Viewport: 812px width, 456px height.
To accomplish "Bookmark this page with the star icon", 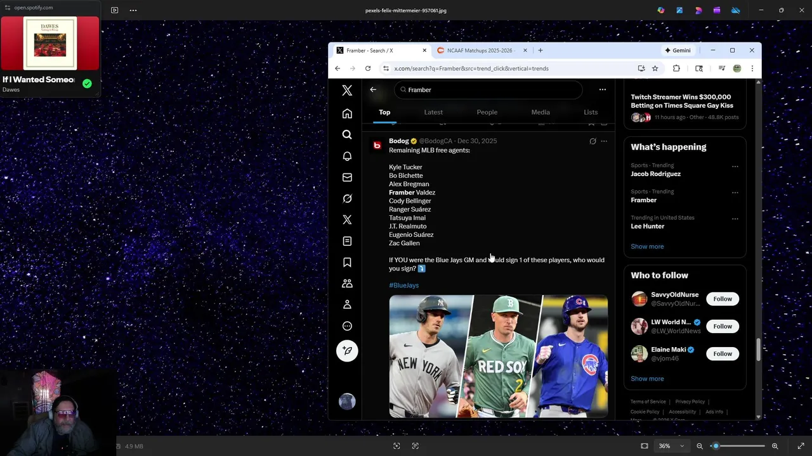I will [655, 68].
